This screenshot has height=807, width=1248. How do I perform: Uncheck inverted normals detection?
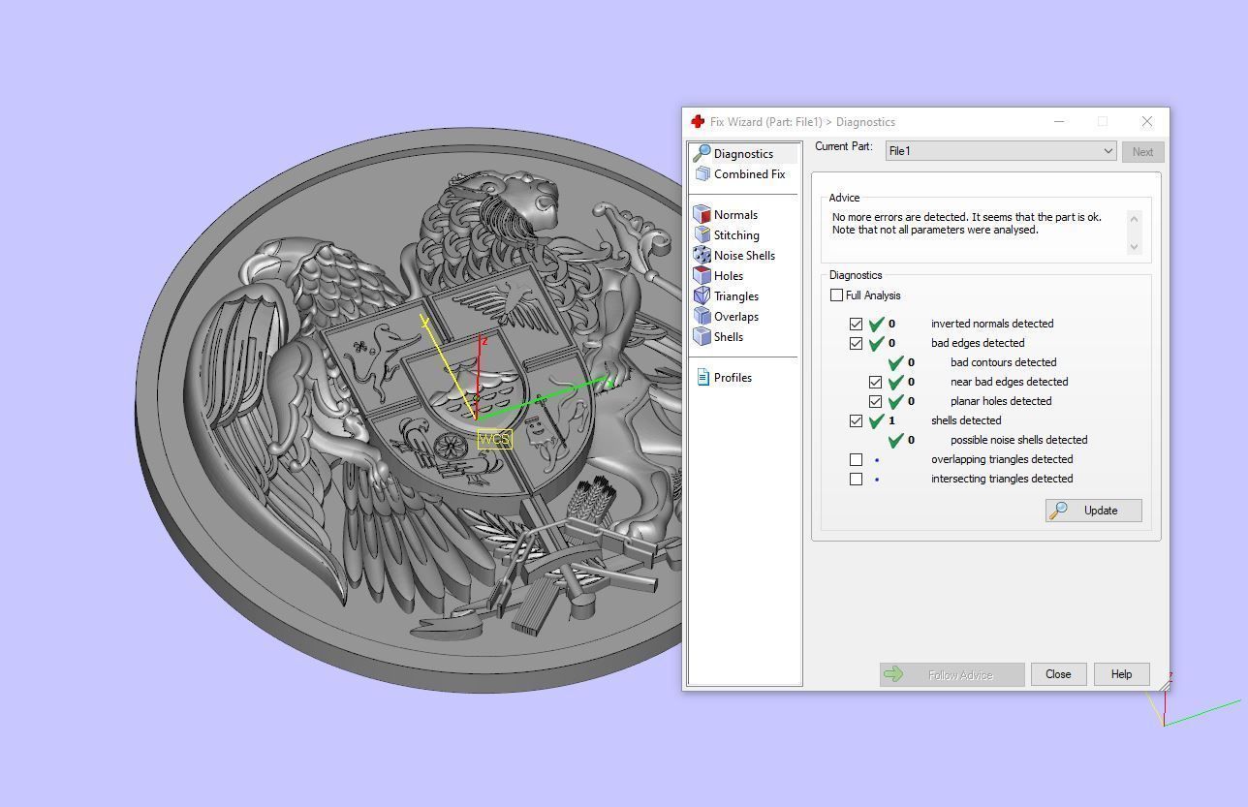(x=856, y=324)
